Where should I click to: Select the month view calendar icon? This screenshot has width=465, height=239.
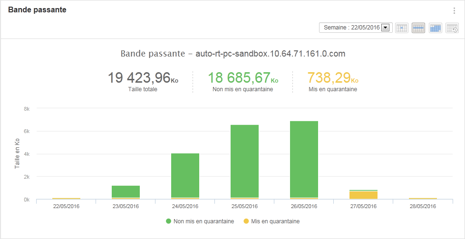coord(435,28)
